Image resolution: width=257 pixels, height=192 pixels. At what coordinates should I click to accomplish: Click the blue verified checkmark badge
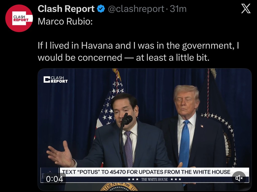(x=101, y=9)
